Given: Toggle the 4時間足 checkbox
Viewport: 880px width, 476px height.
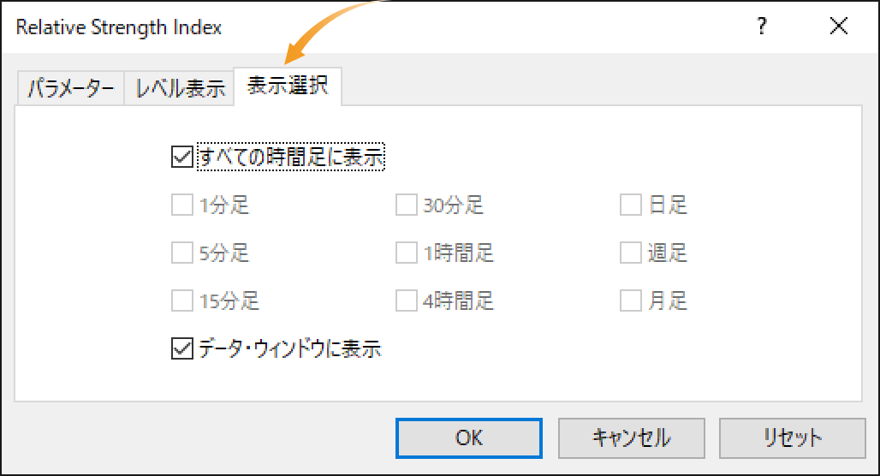Looking at the screenshot, I should point(407,300).
